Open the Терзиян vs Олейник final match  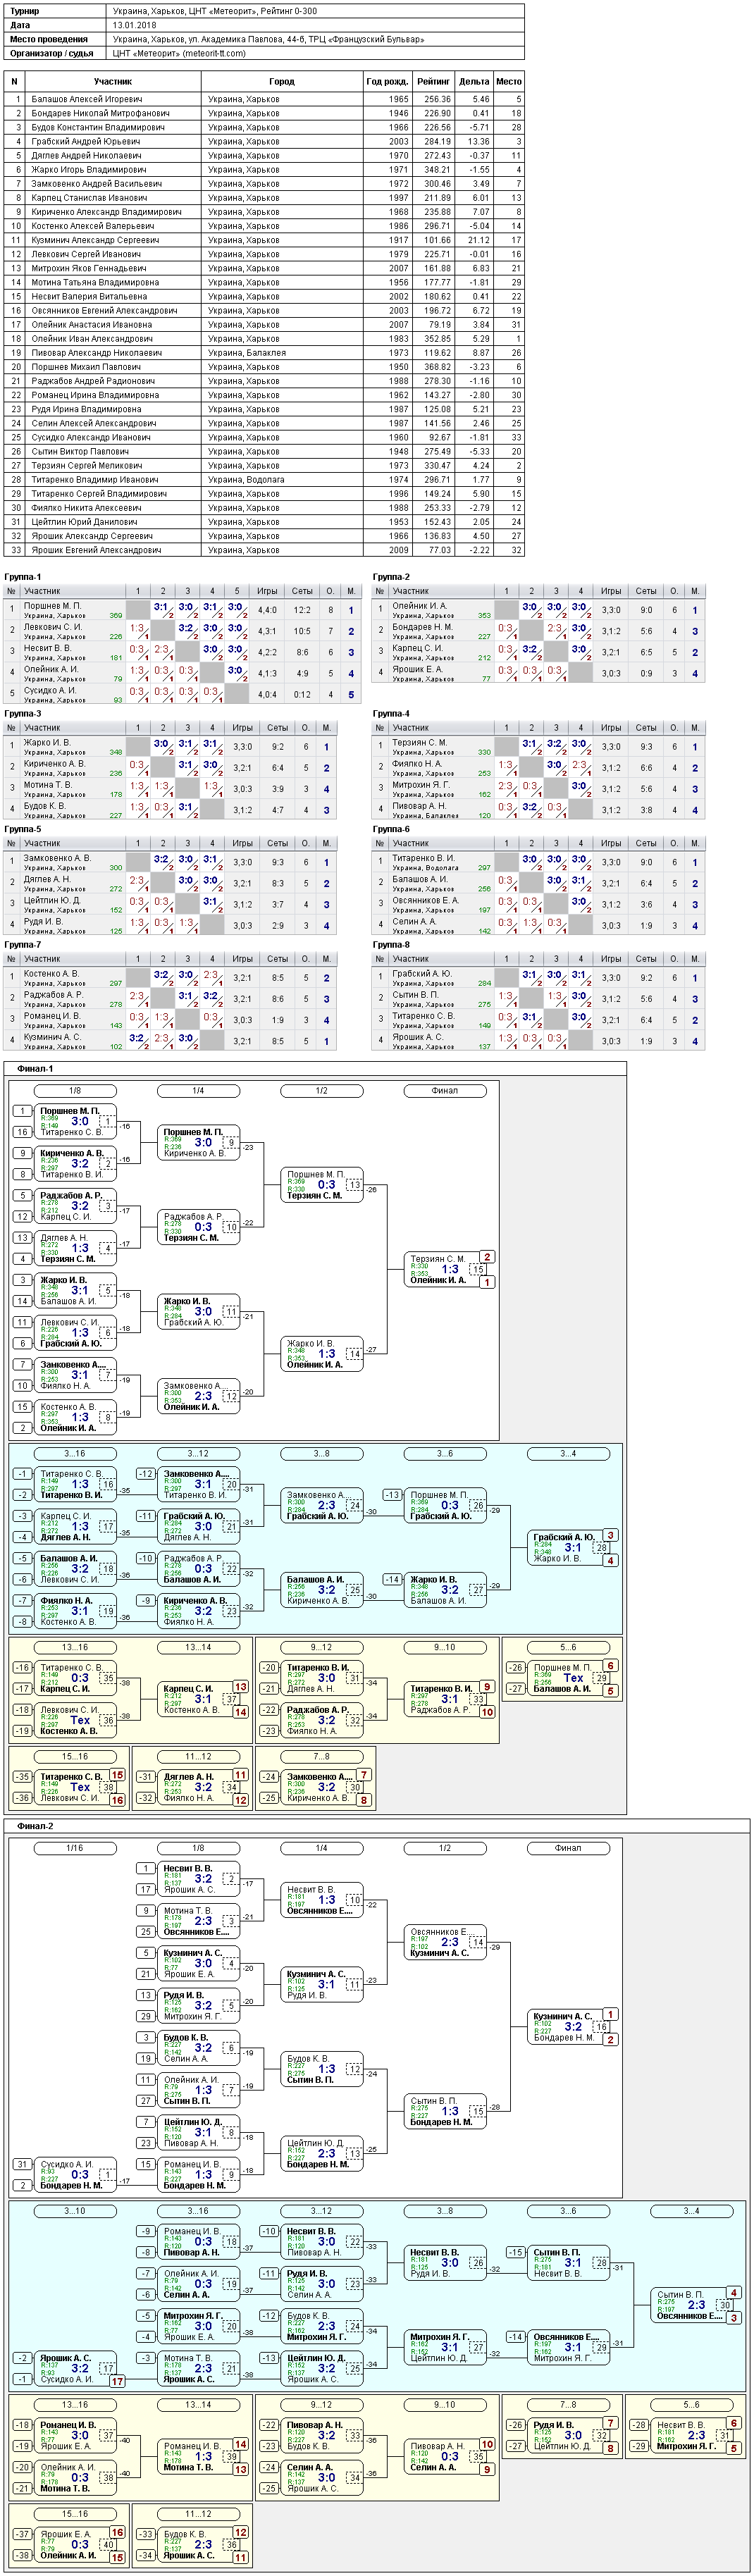448,1269
